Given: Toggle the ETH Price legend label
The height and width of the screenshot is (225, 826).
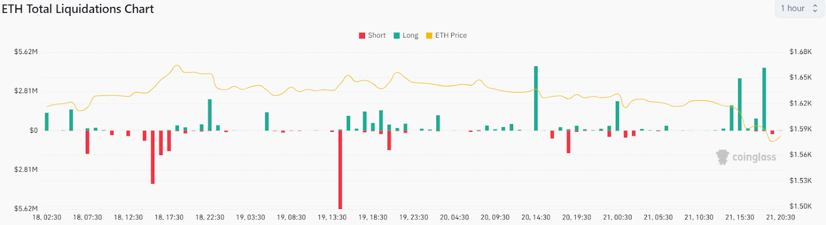Looking at the screenshot, I should (451, 36).
